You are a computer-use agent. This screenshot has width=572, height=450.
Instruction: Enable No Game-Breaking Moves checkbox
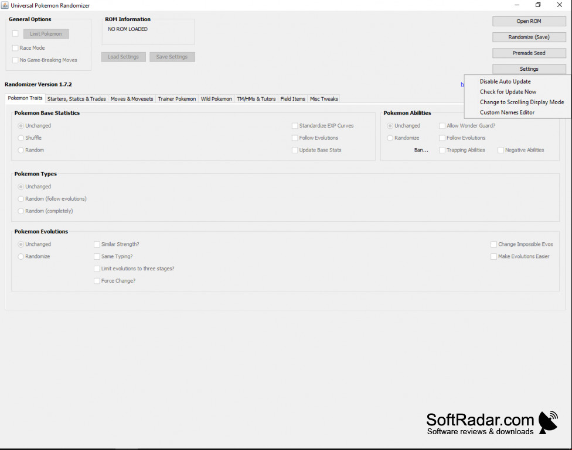point(15,60)
